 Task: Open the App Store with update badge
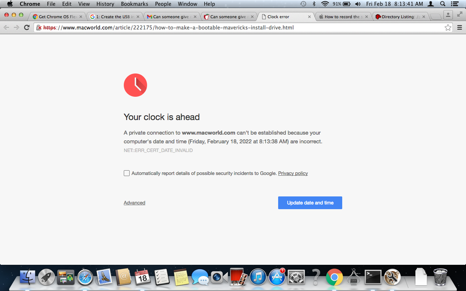pyautogui.click(x=277, y=278)
